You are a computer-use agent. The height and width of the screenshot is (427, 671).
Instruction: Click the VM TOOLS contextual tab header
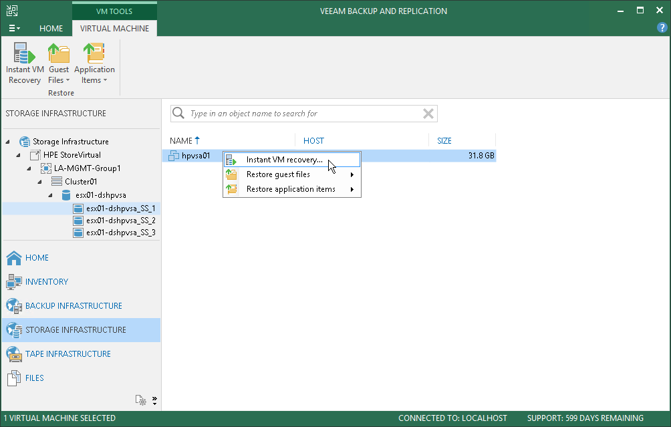coord(114,11)
